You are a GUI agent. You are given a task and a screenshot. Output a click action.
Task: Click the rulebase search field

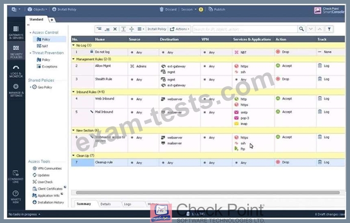(x=245, y=29)
